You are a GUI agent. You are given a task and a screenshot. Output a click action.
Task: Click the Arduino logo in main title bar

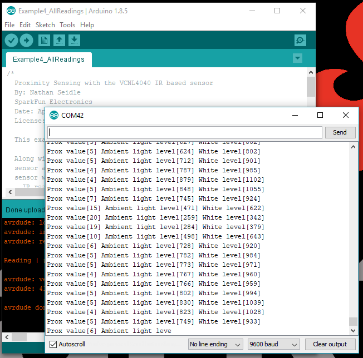tap(11, 11)
